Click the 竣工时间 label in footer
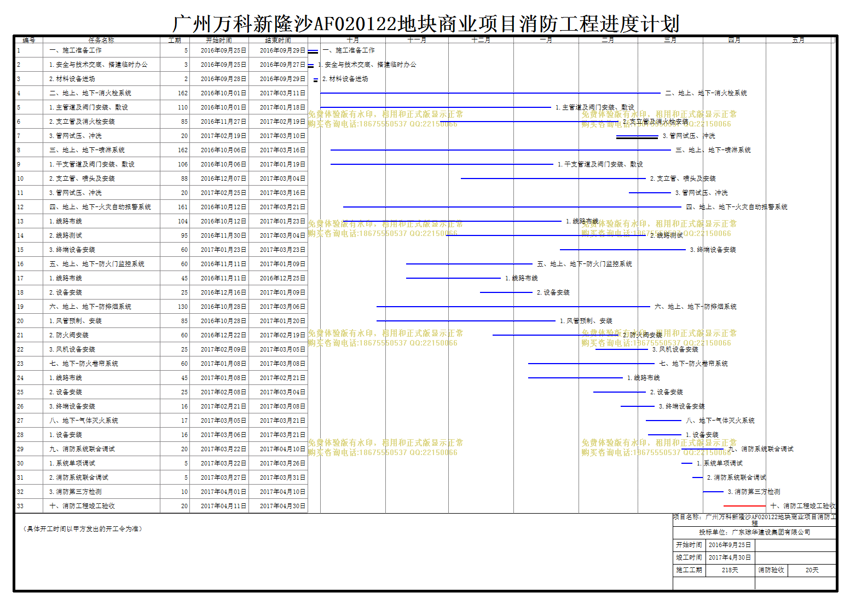The width and height of the screenshot is (850, 604). pos(689,557)
